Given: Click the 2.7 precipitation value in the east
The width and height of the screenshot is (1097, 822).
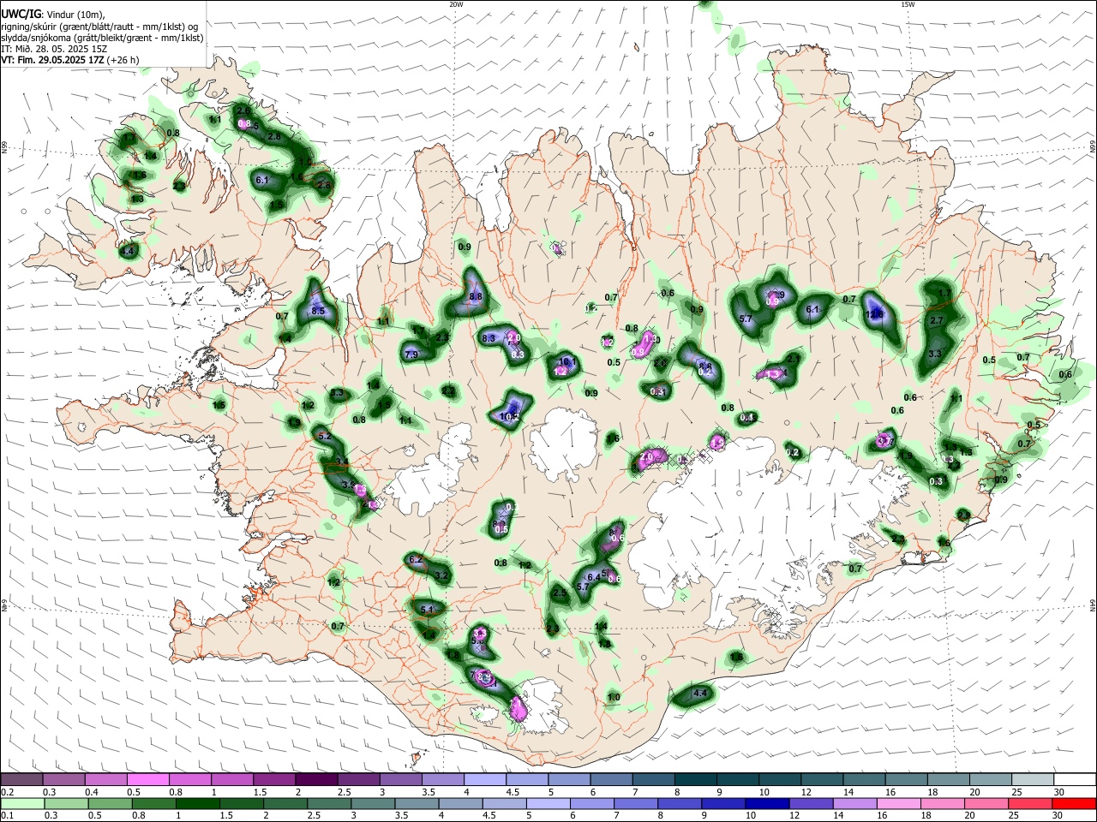Looking at the screenshot, I should point(937,321).
